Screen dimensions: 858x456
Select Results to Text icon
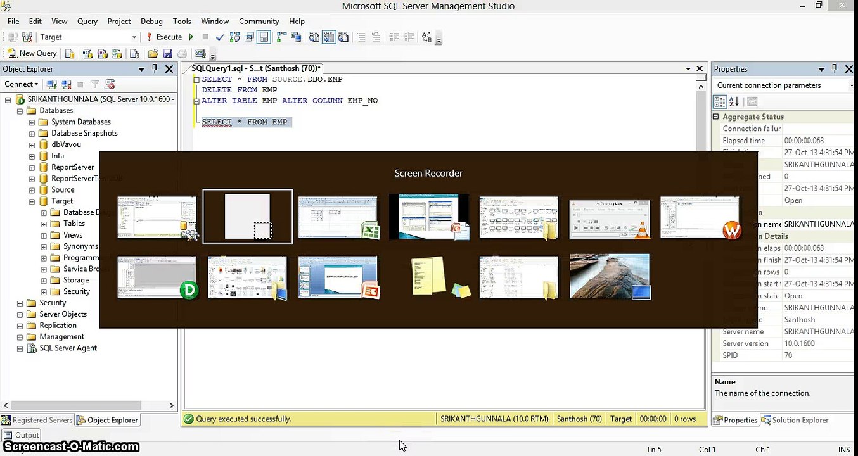pos(314,37)
